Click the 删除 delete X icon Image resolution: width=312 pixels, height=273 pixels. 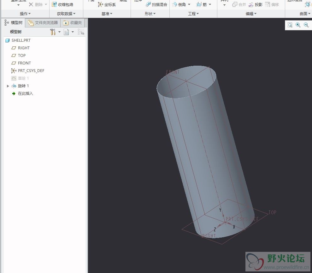tap(31, 4)
